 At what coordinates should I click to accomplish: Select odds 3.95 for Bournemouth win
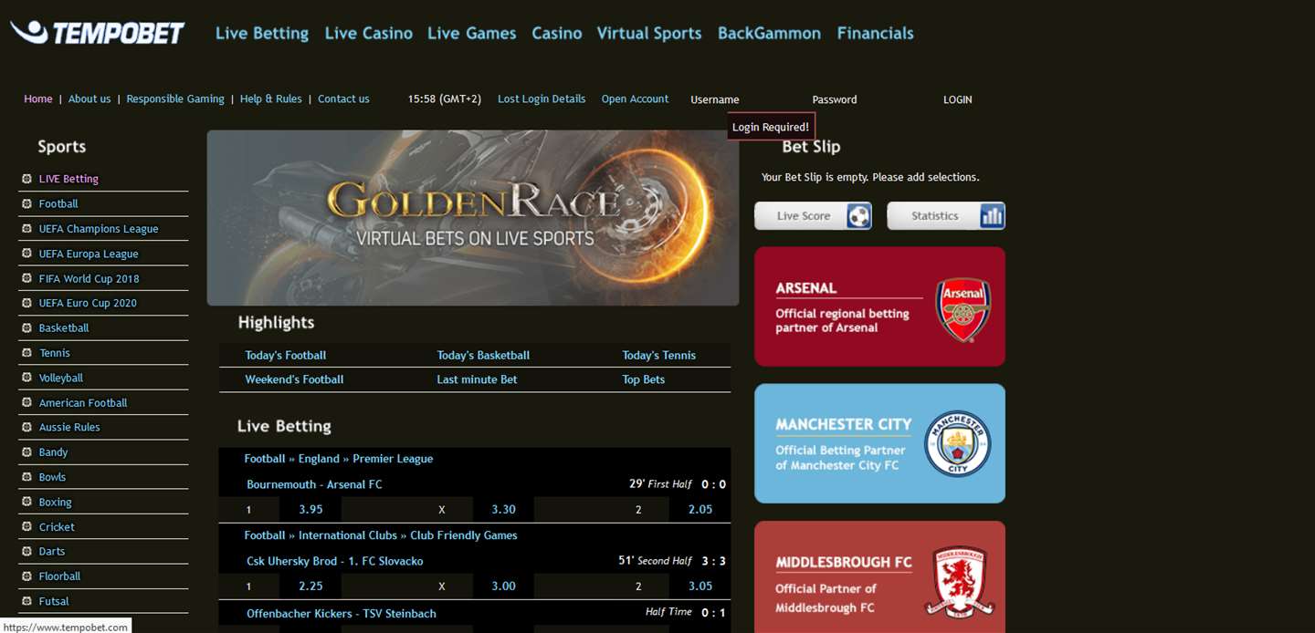[x=310, y=509]
